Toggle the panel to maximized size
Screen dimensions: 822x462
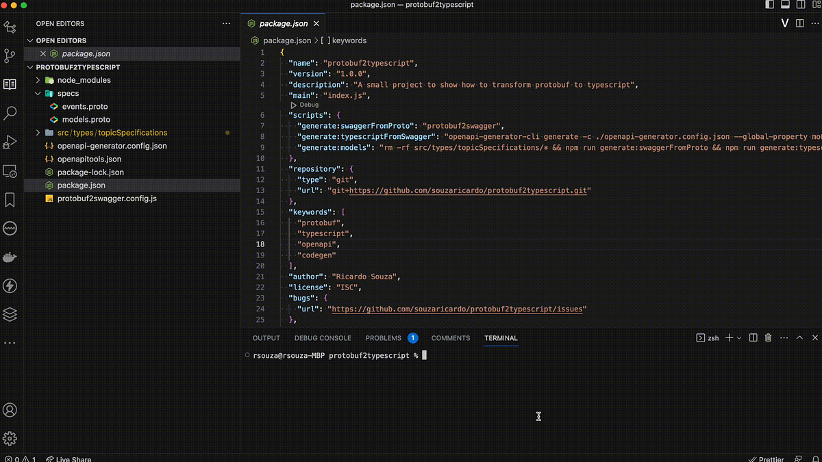799,337
